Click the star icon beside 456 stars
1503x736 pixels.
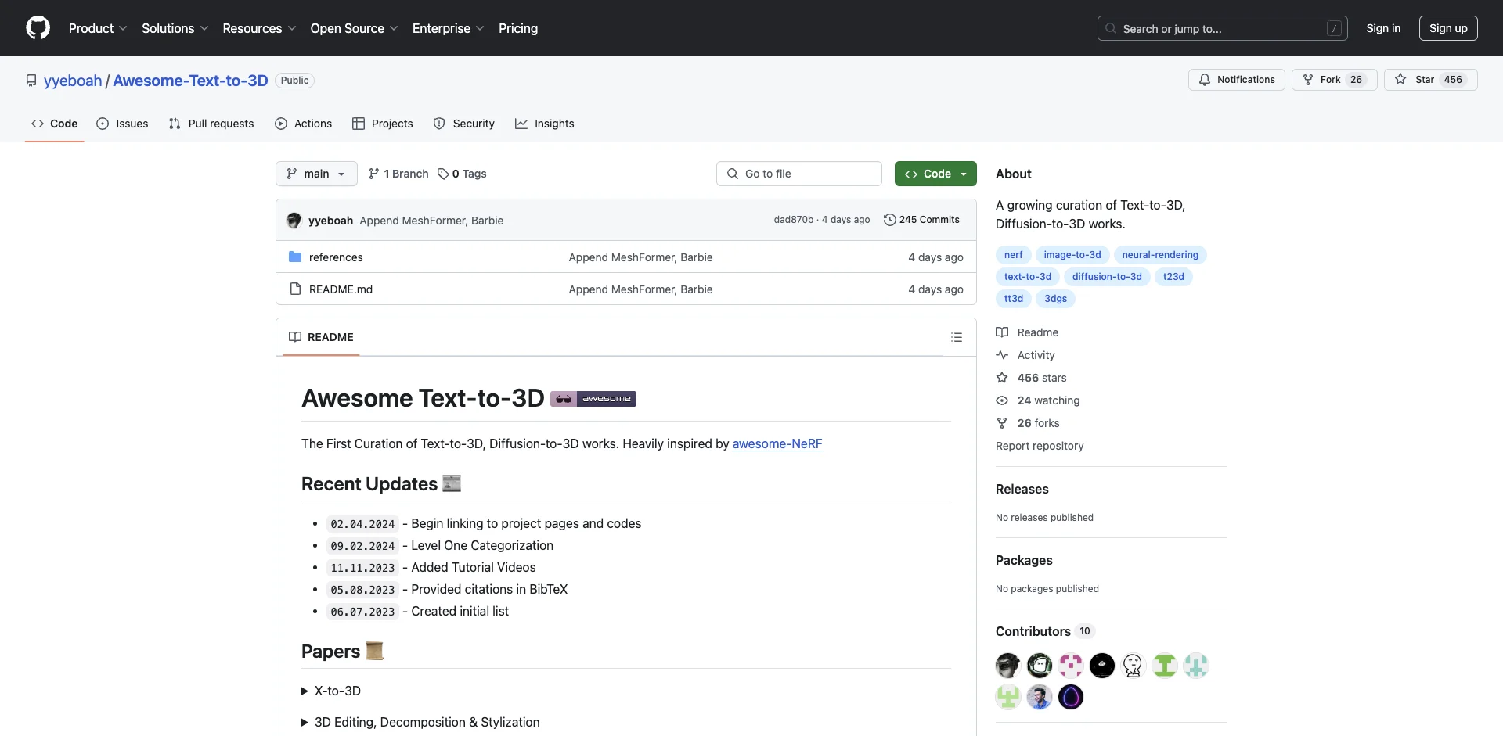point(1002,378)
